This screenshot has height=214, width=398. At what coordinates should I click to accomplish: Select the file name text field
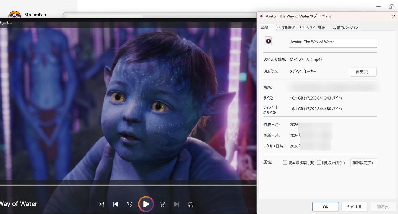click(x=333, y=43)
